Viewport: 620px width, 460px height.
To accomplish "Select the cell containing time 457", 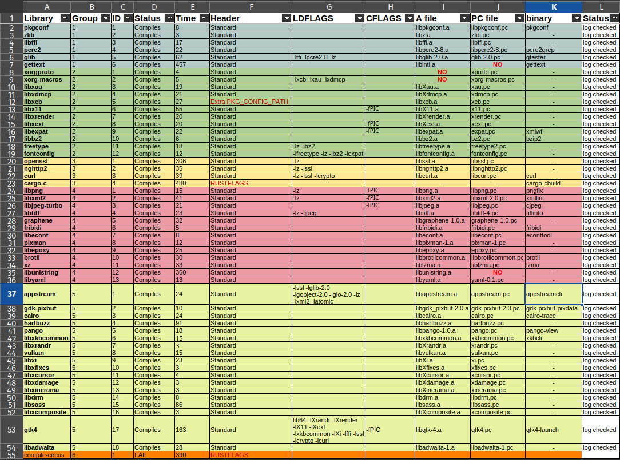I will tap(192, 64).
